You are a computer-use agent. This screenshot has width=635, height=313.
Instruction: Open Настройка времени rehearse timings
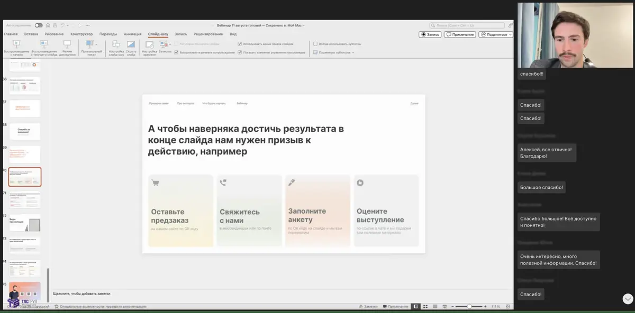coord(149,48)
